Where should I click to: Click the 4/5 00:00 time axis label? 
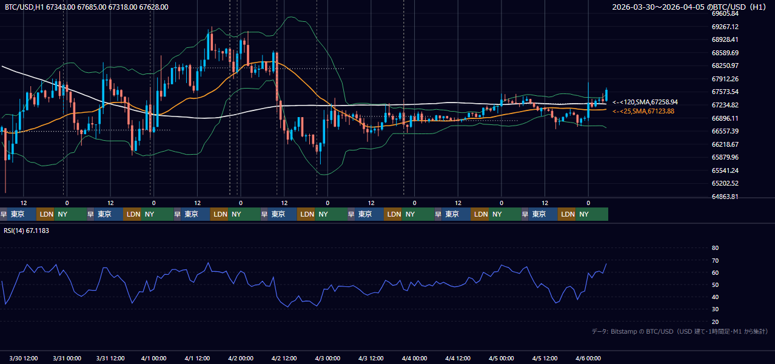click(x=502, y=358)
